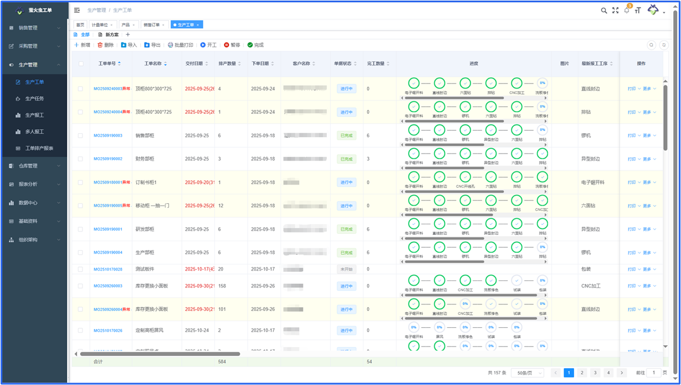This screenshot has height=385, width=681.
Task: Open work order link MO2509190003
Action: click(108, 136)
